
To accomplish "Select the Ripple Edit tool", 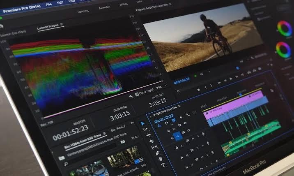I will (148, 135).
